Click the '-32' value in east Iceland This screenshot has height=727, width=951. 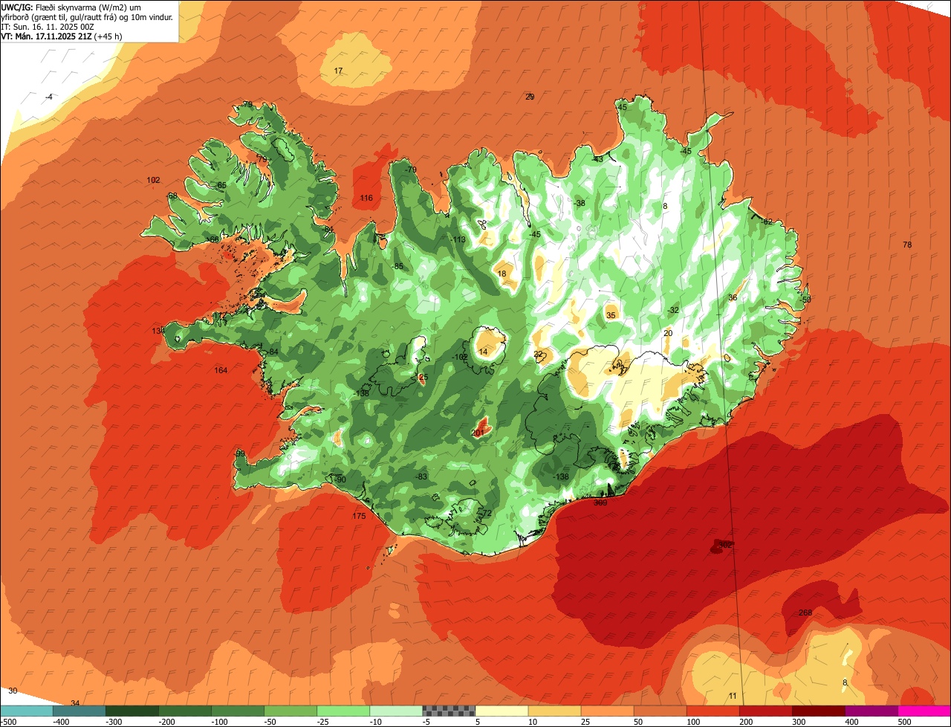[672, 310]
